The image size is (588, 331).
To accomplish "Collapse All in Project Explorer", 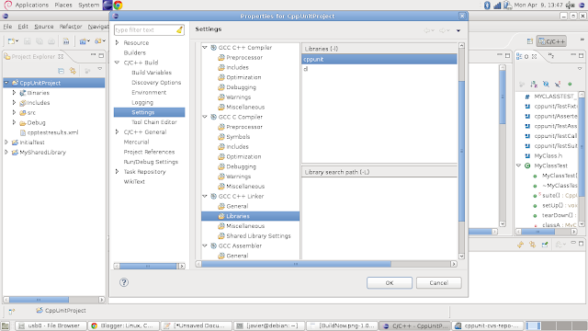I will coord(62,71).
